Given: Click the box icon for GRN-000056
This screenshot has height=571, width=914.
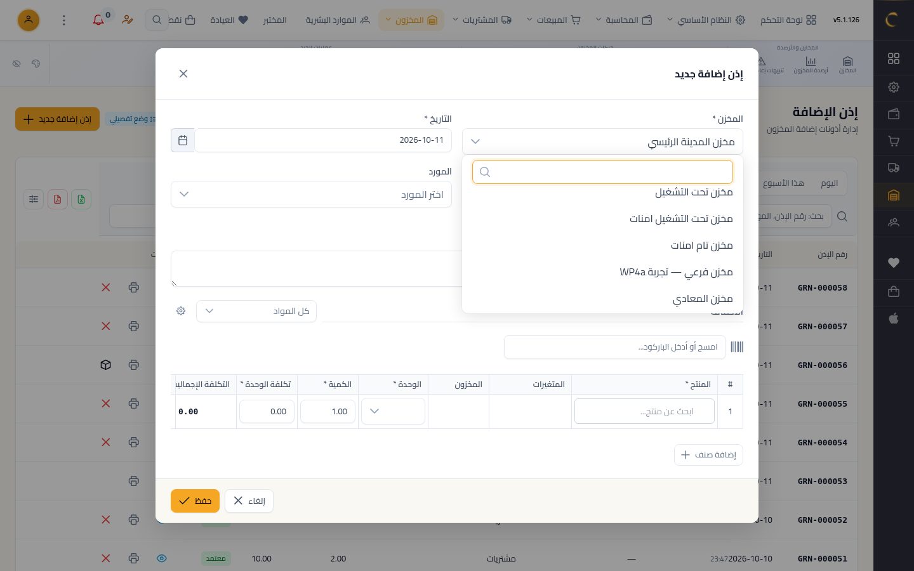Looking at the screenshot, I should coord(106,365).
